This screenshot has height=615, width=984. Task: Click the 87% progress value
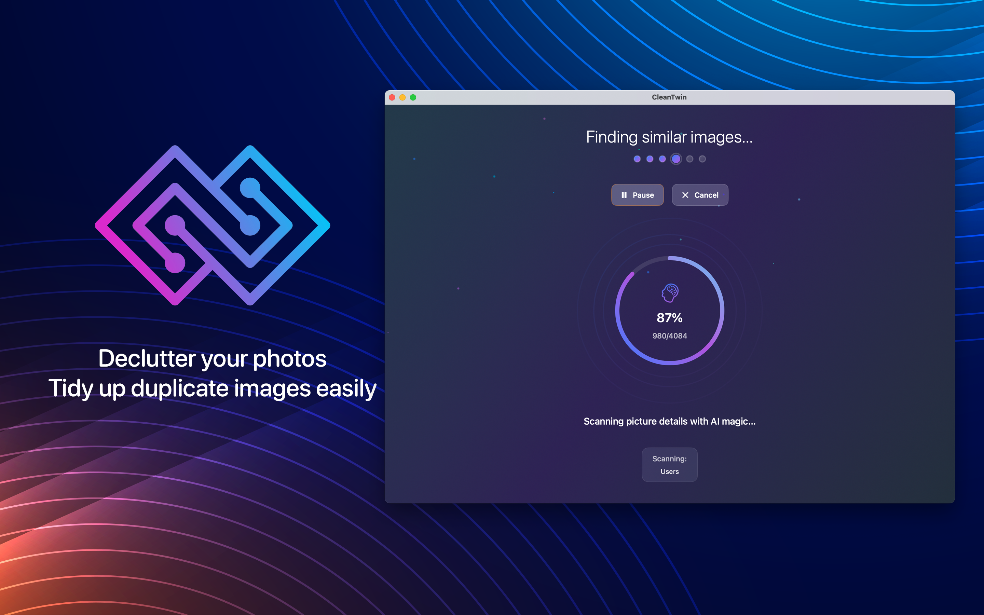click(670, 318)
